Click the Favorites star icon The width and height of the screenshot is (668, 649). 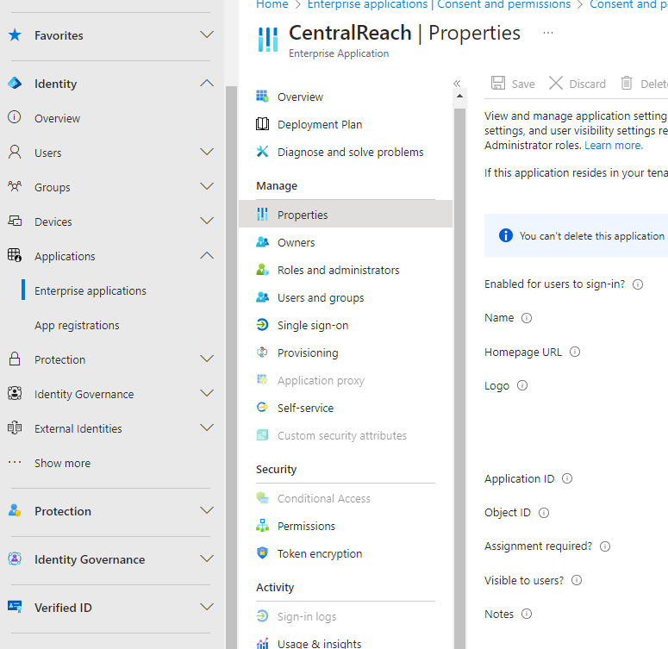click(15, 35)
